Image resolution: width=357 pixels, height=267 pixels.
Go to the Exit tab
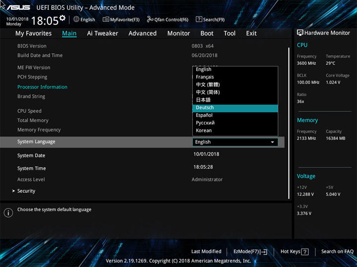[251, 34]
